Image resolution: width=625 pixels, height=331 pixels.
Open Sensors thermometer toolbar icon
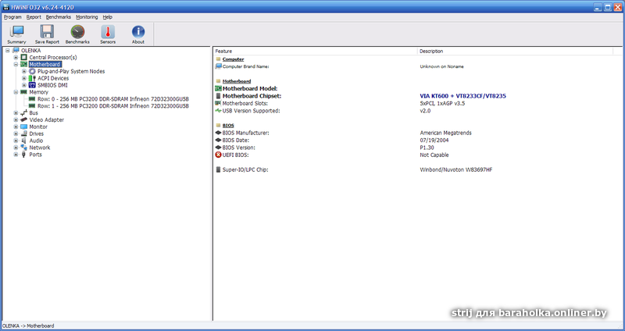point(108,31)
